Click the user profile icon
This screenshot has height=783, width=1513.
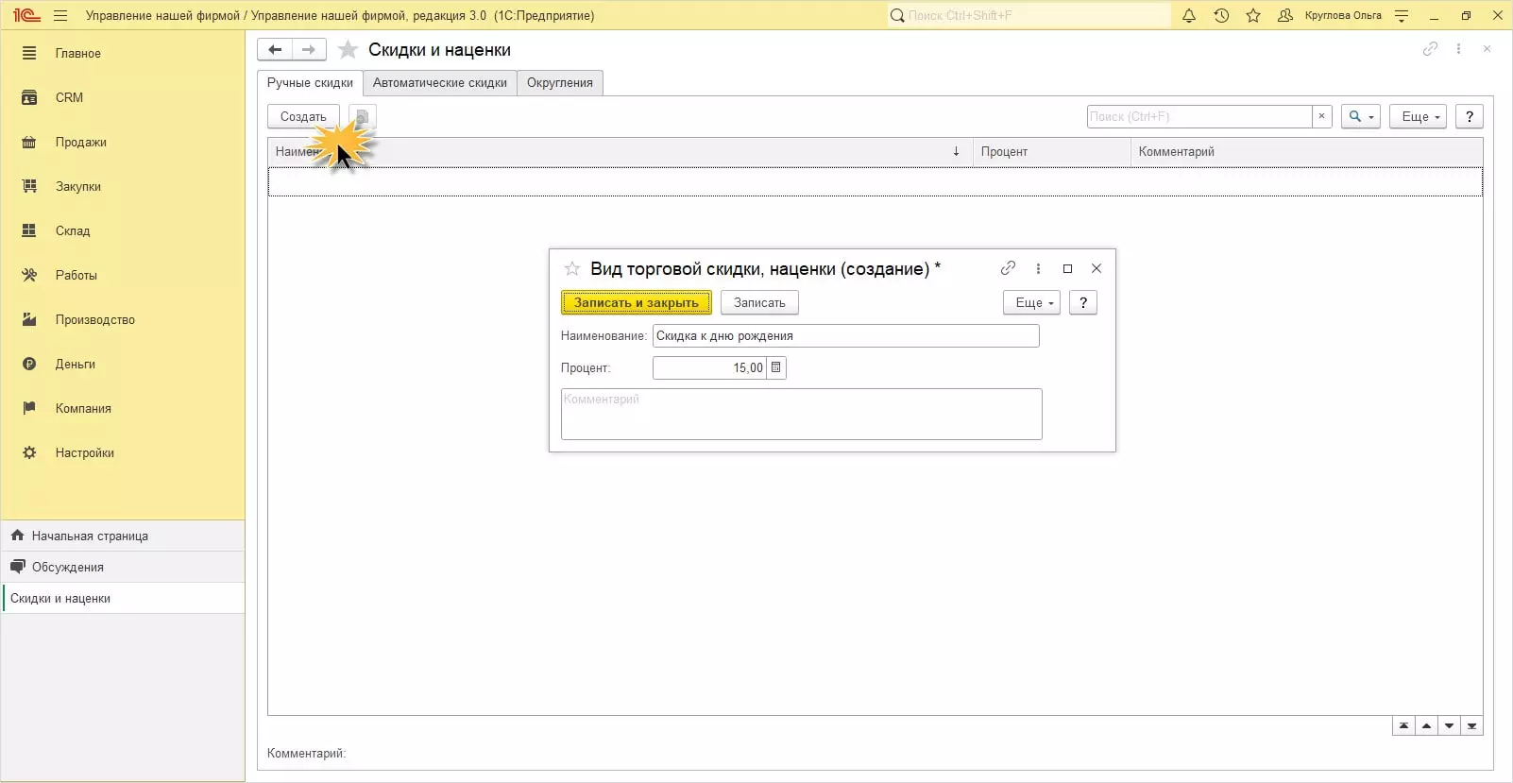tap(1285, 15)
